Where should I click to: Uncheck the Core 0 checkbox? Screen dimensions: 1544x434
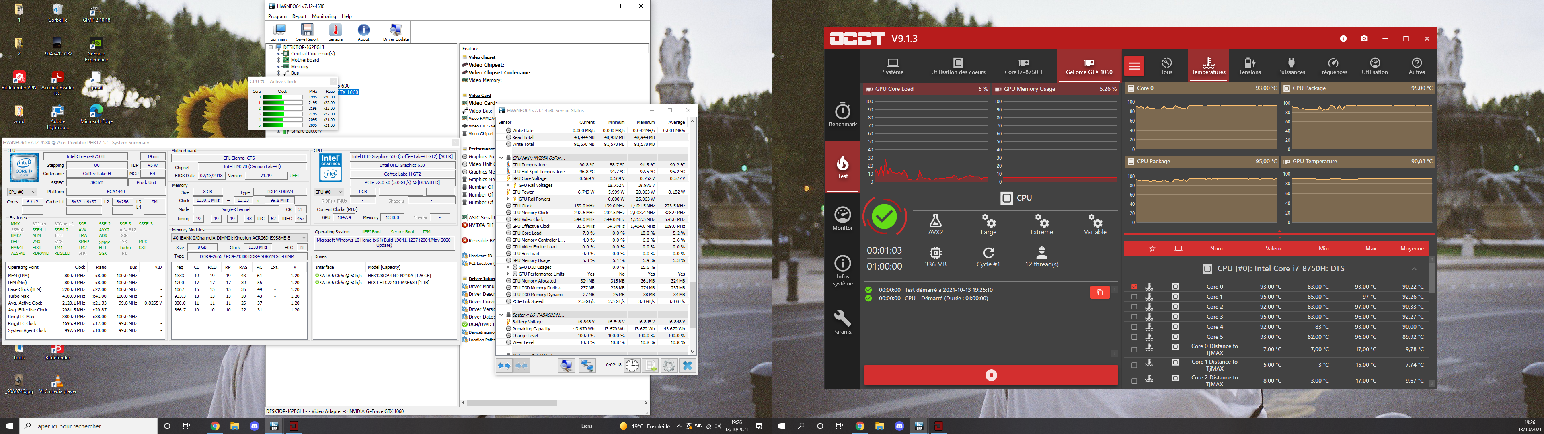1134,287
